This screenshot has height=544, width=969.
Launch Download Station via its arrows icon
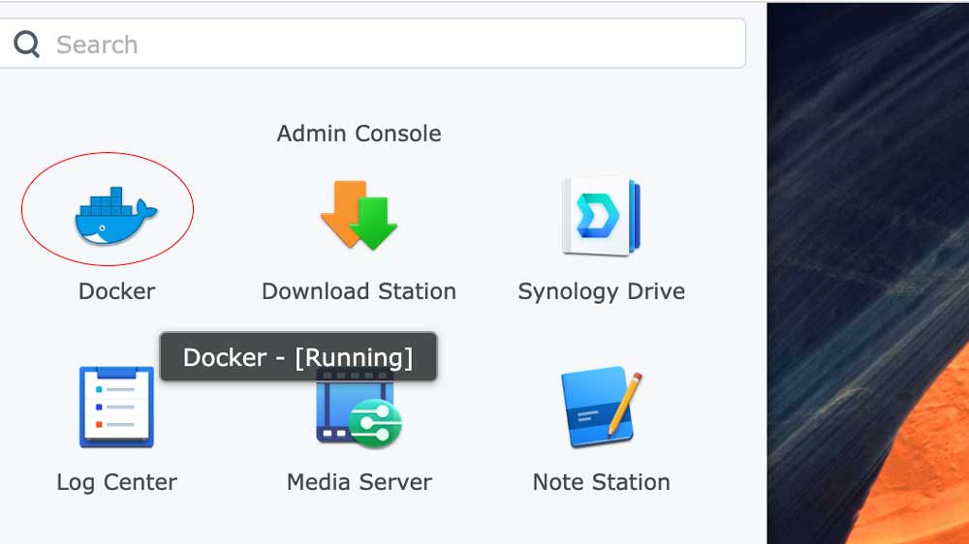point(359,216)
